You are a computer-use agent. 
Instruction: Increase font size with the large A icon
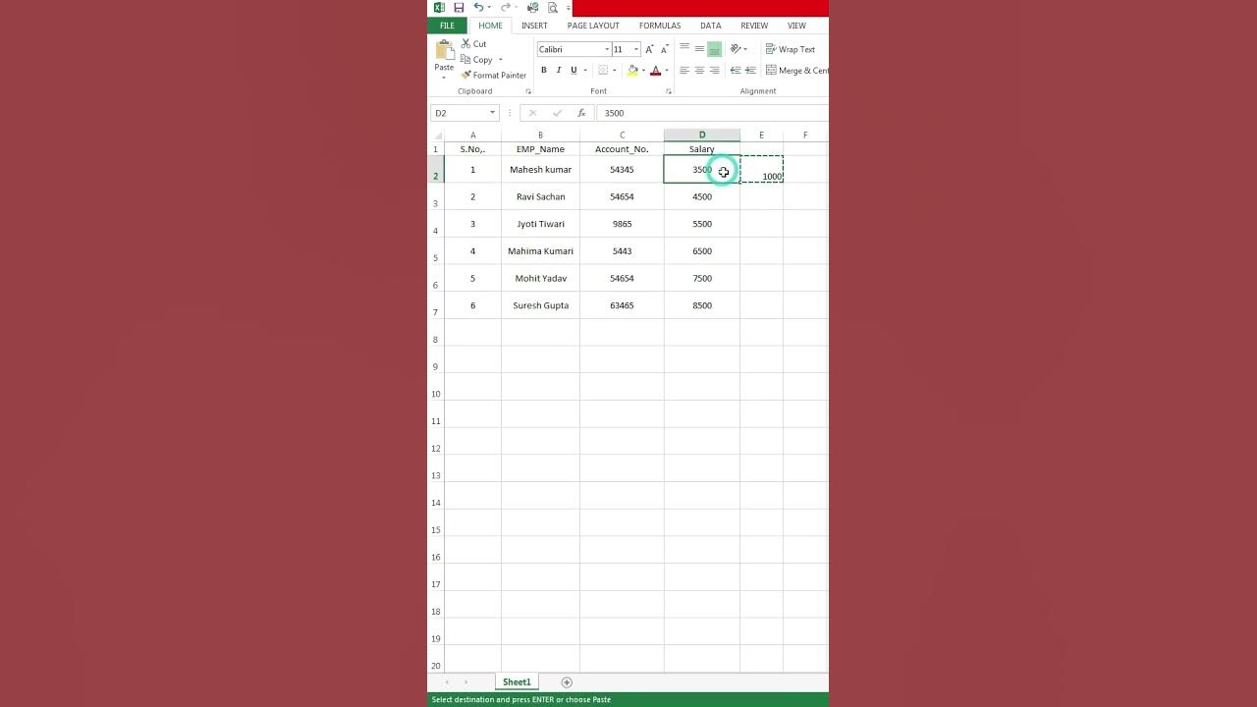coord(649,49)
